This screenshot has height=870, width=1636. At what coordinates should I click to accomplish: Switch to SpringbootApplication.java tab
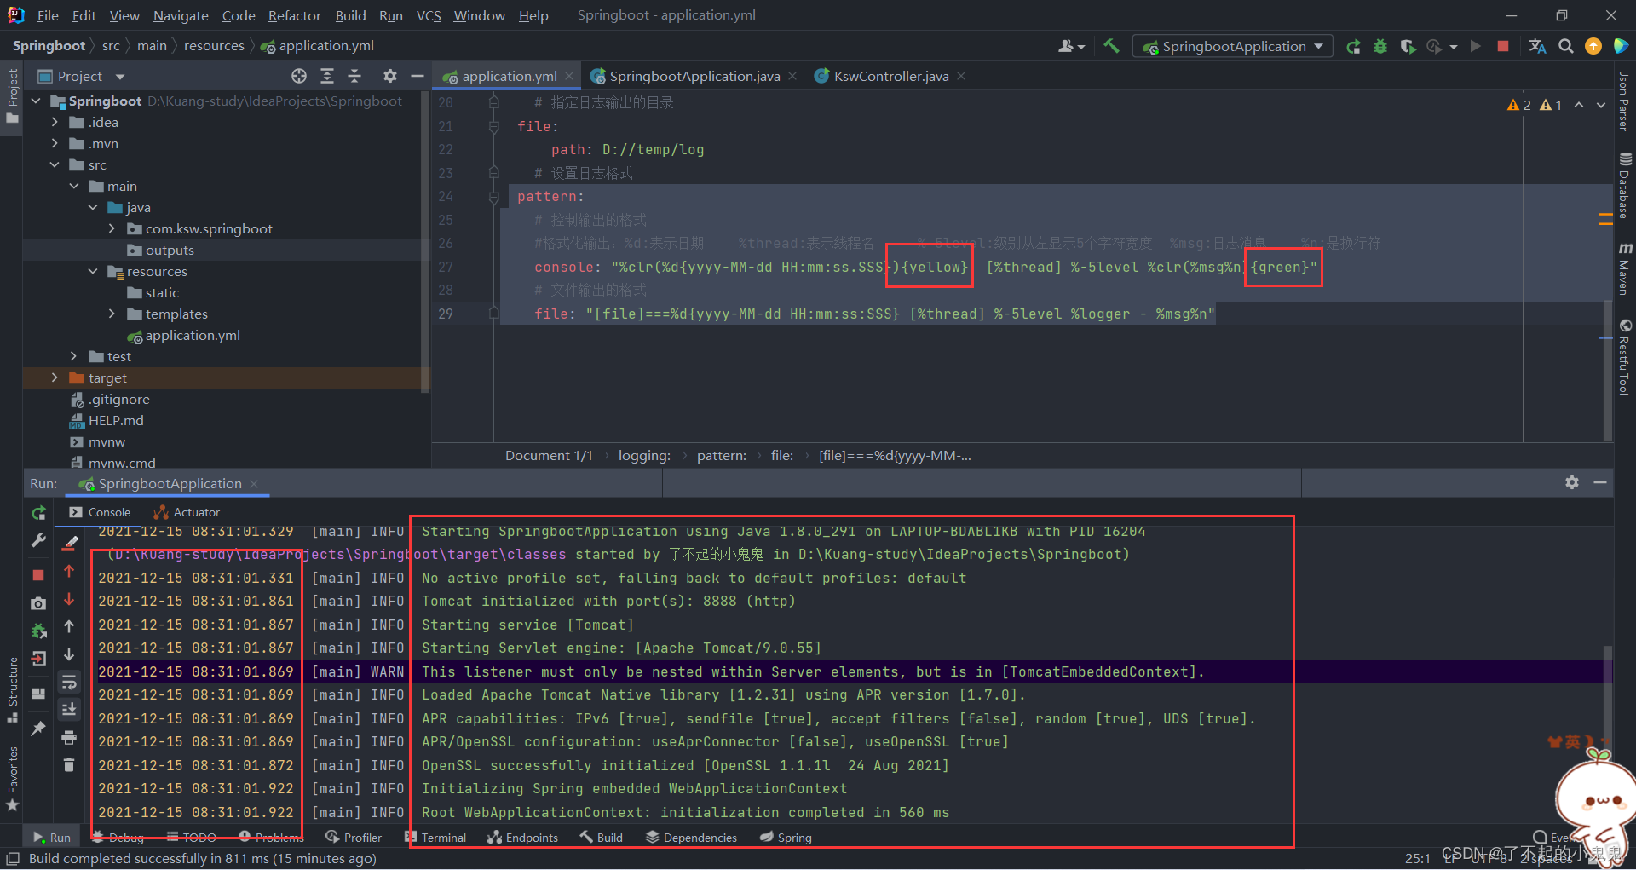coord(694,76)
